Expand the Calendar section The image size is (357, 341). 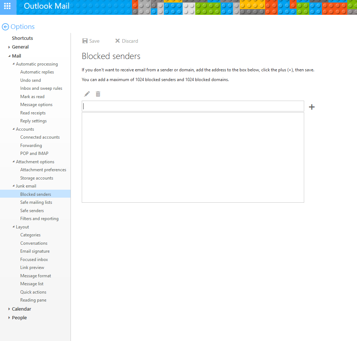point(9,309)
